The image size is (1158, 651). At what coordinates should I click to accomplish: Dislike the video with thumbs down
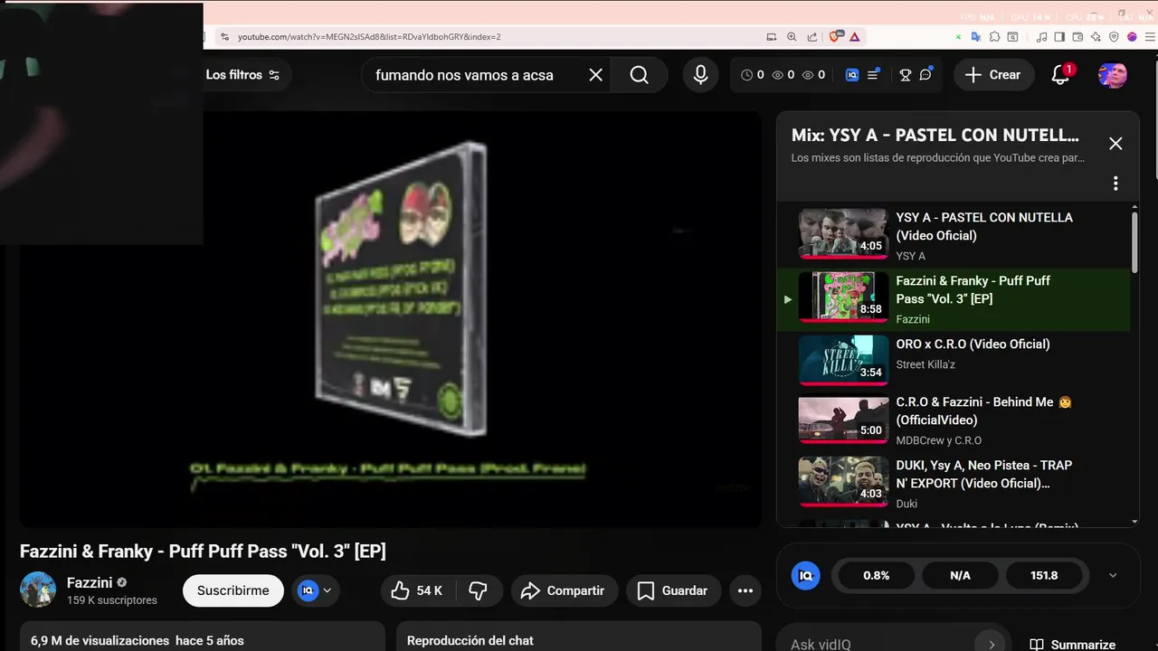point(478,590)
